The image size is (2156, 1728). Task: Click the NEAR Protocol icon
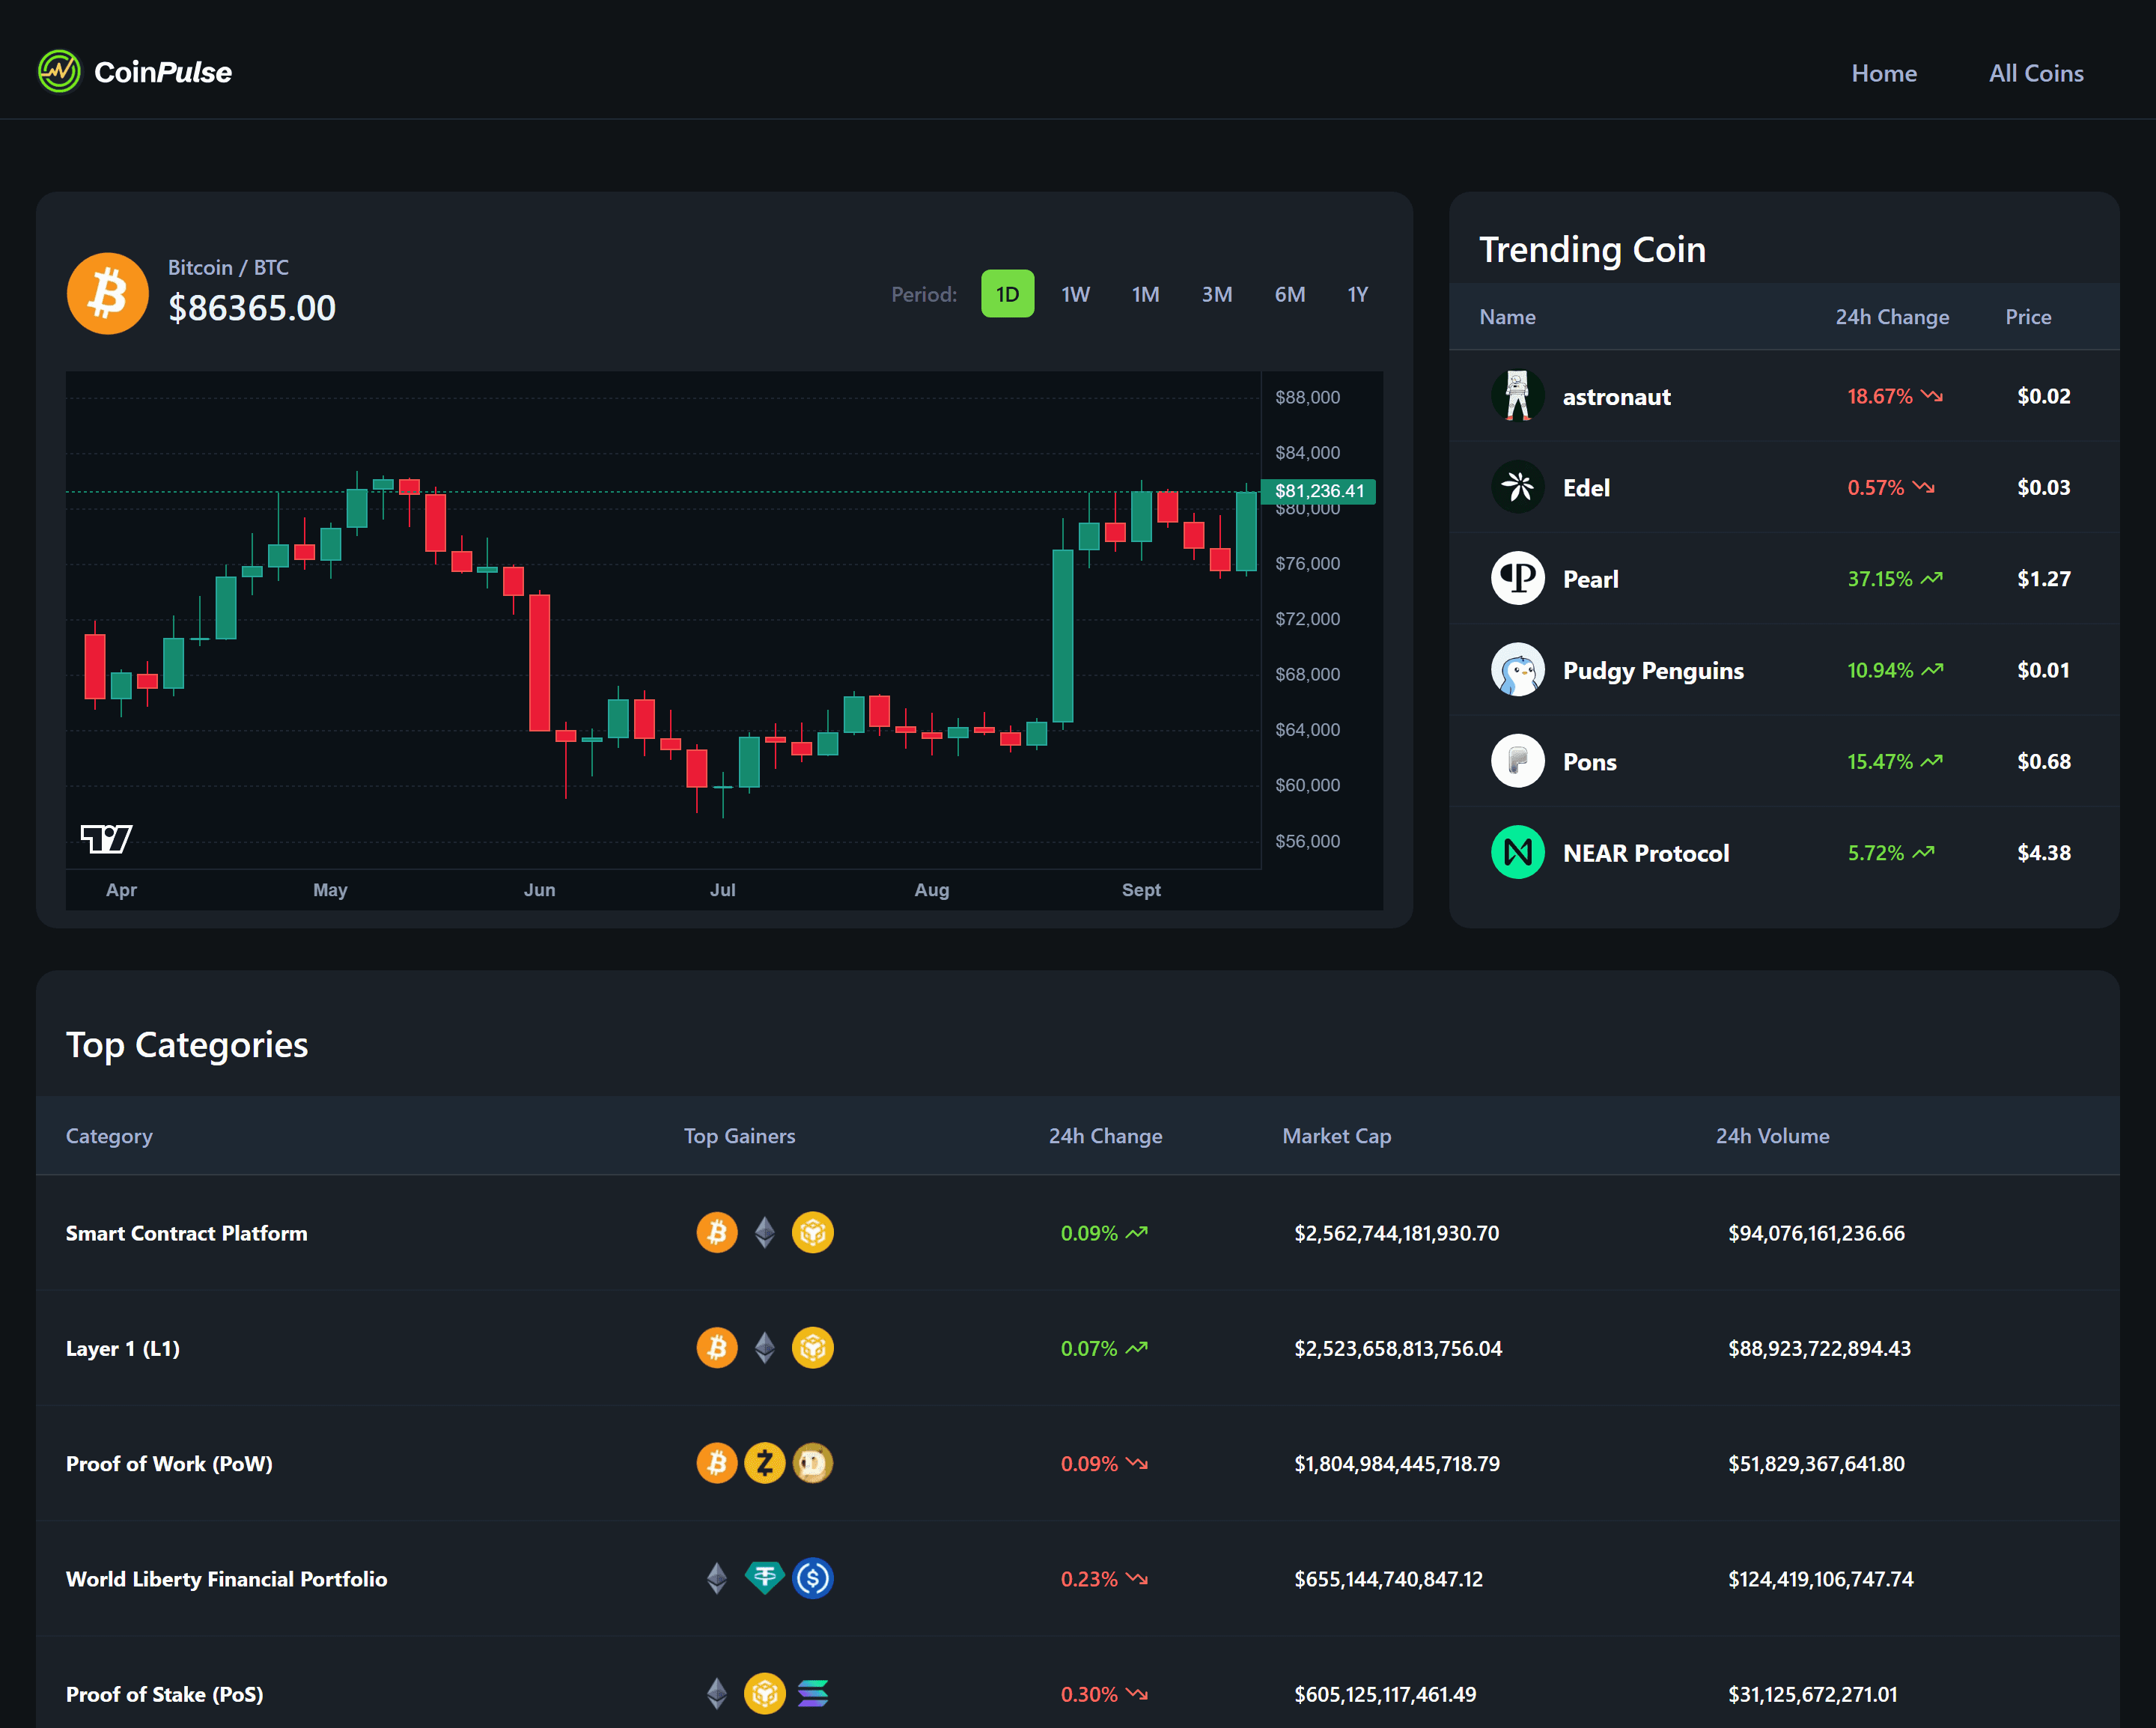pos(1517,852)
